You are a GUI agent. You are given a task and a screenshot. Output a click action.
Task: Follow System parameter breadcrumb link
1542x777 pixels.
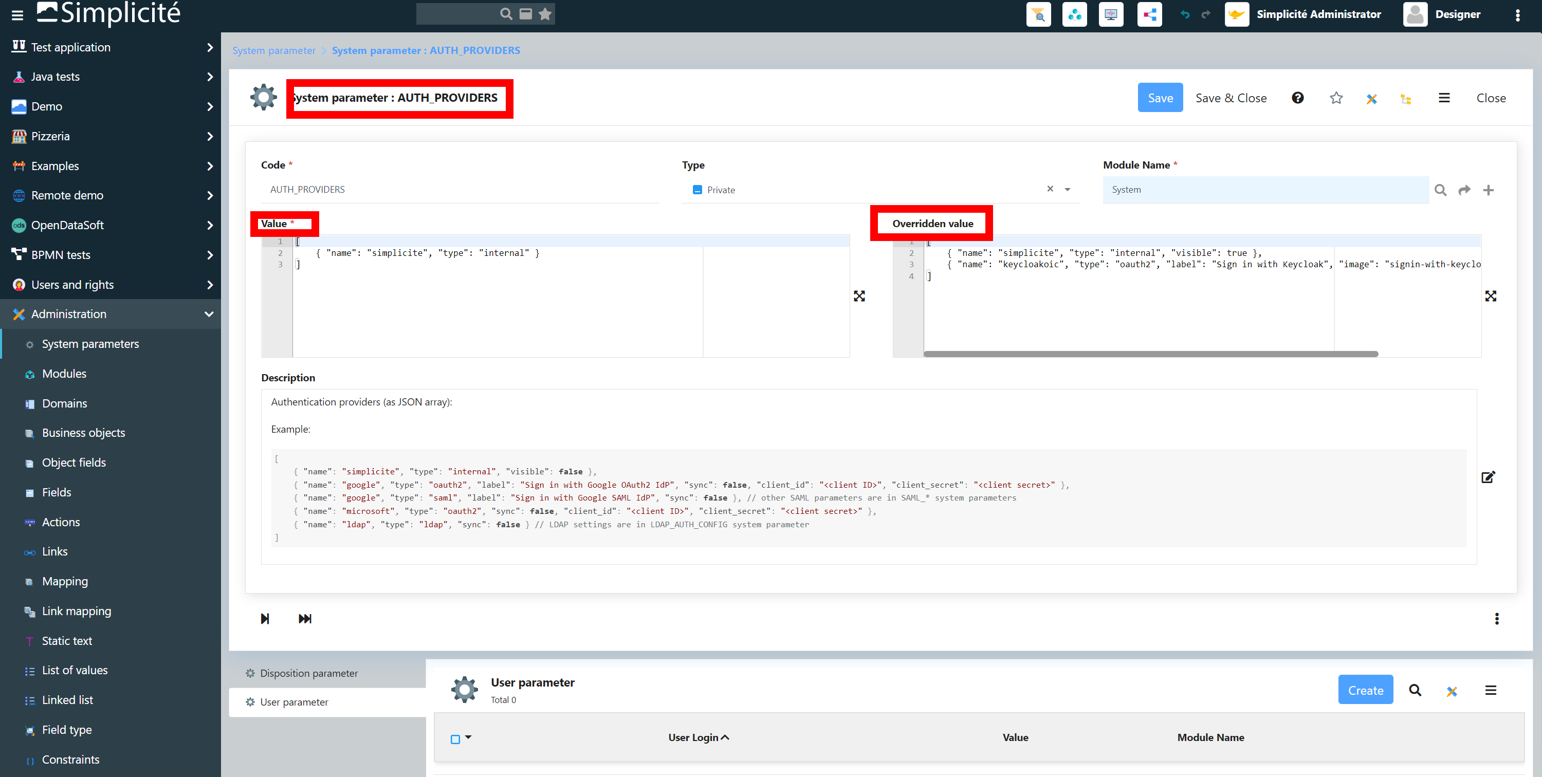273,50
